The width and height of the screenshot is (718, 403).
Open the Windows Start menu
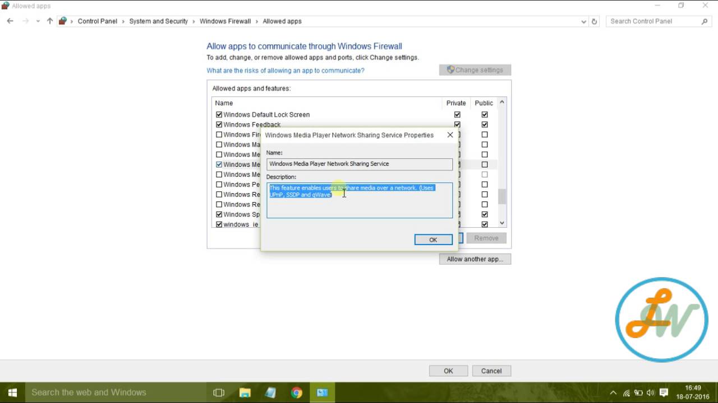[x=12, y=392]
